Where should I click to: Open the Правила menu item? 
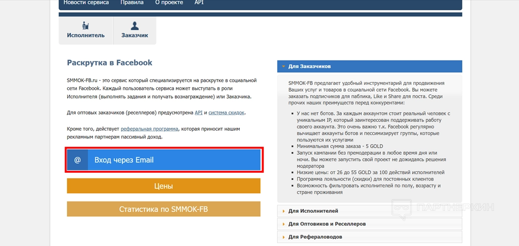coord(132,2)
